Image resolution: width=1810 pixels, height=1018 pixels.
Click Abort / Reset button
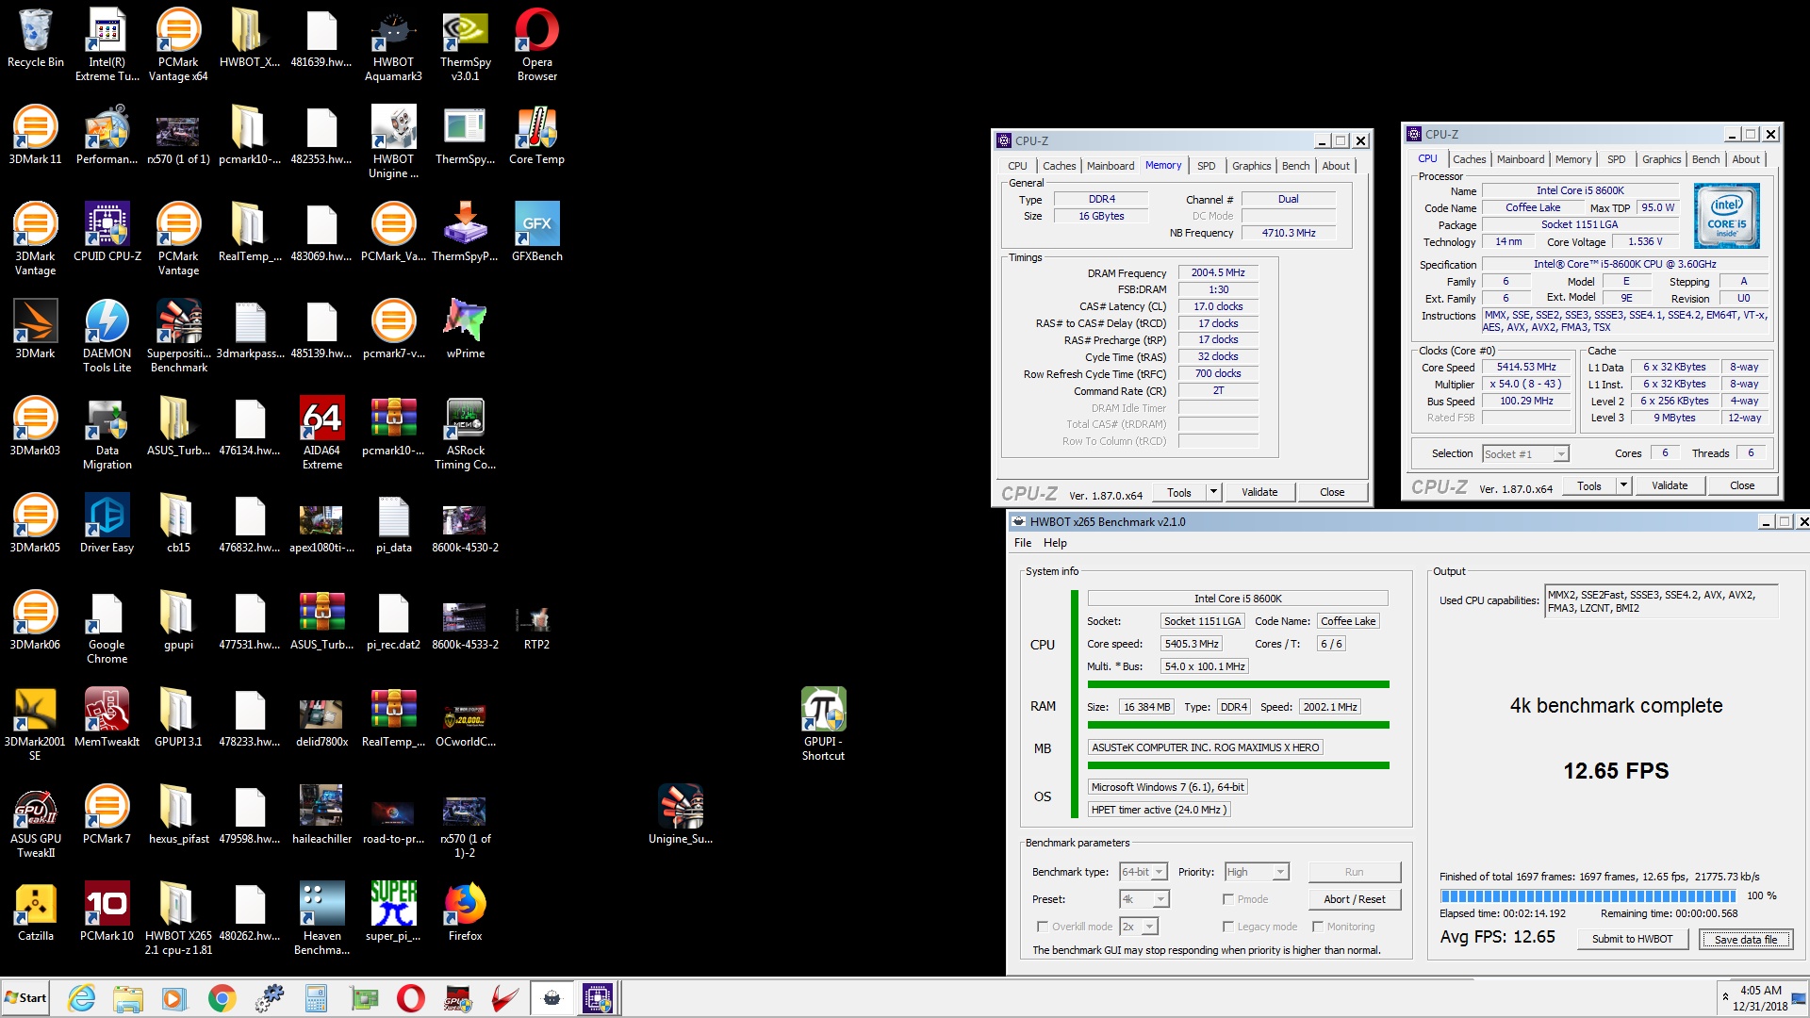tap(1355, 899)
